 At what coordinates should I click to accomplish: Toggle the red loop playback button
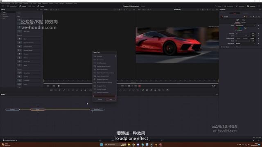[140, 86]
